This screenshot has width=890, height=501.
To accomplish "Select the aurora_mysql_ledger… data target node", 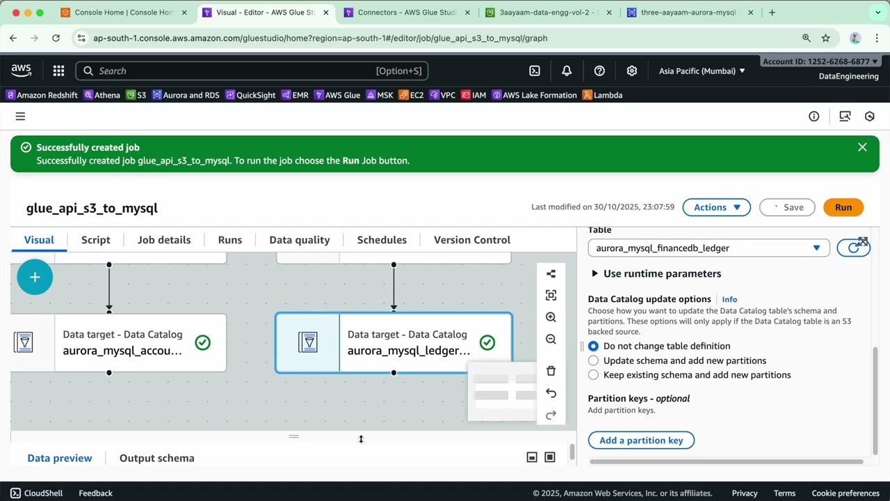I will pos(394,342).
